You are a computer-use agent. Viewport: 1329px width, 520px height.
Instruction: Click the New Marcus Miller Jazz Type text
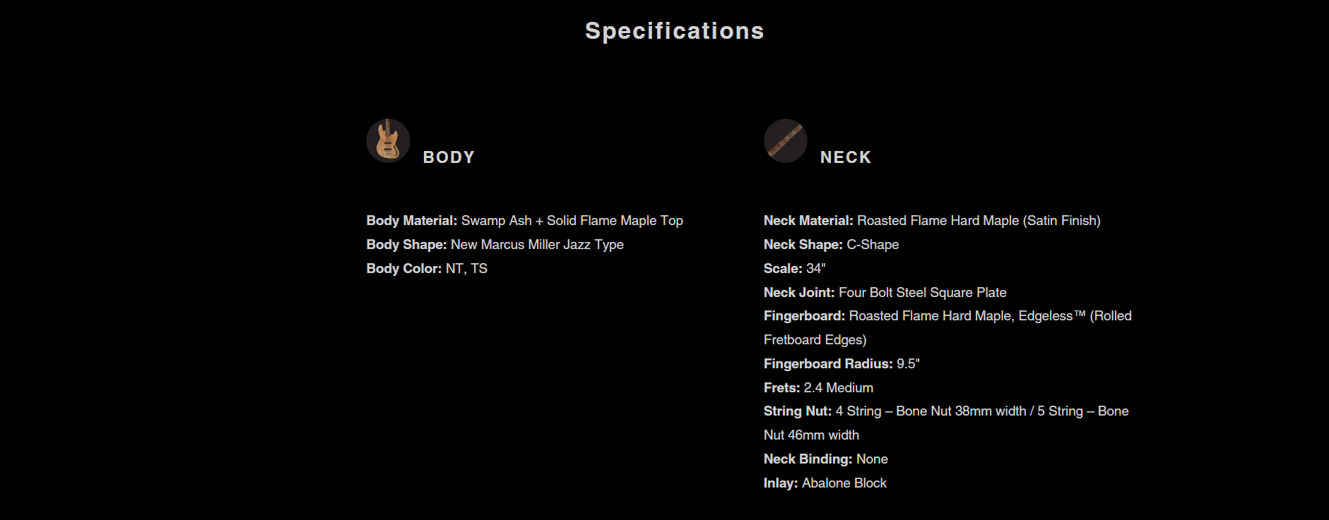(537, 245)
